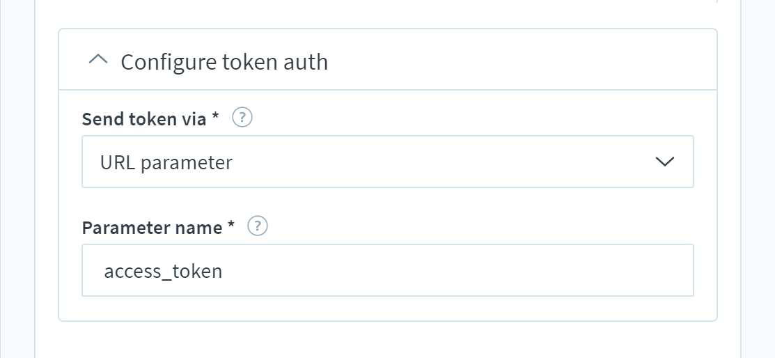Click middle of the URL parameter combo box
The width and height of the screenshot is (775, 358).
387,162
